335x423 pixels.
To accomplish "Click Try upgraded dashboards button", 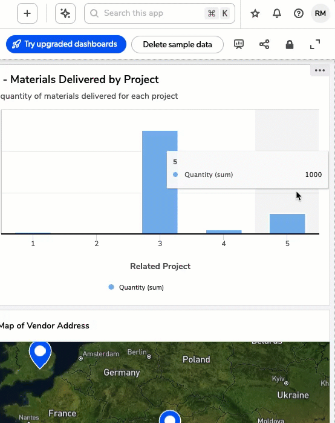I will click(x=66, y=44).
